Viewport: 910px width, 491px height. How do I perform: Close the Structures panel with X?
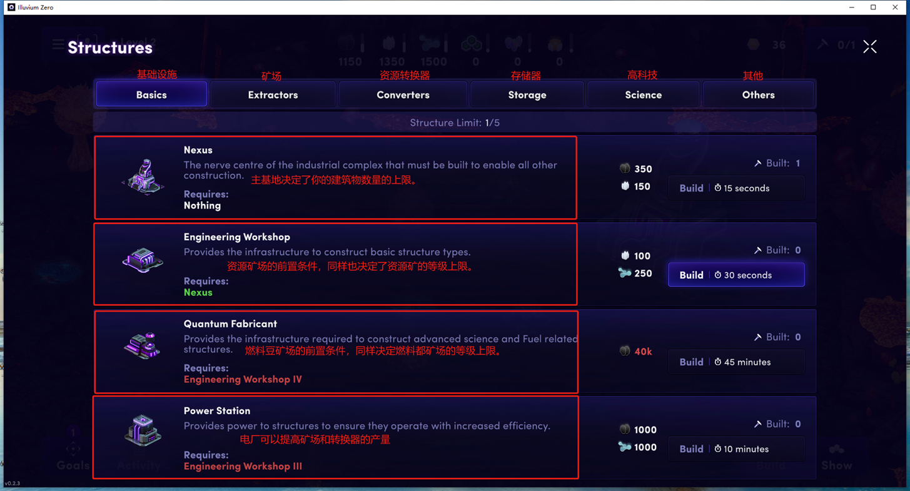pos(869,47)
